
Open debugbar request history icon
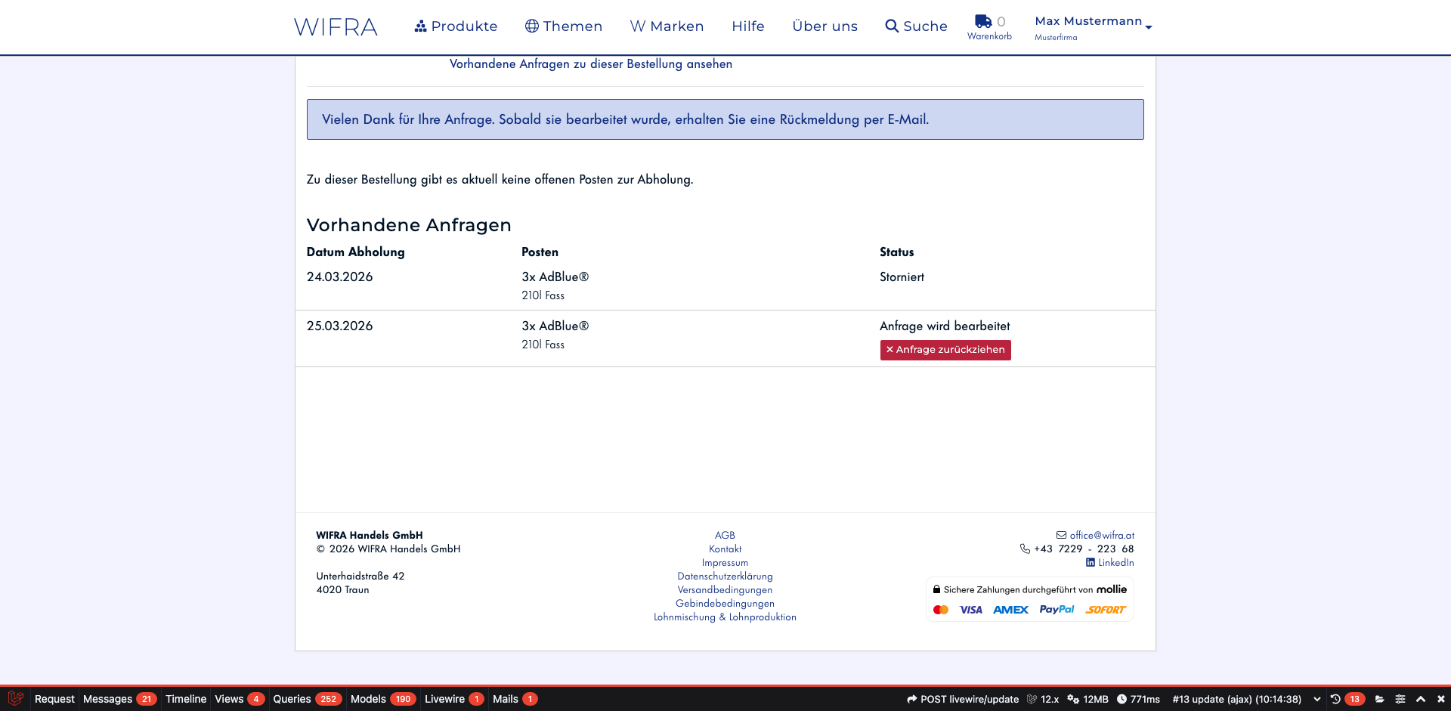coord(1335,699)
